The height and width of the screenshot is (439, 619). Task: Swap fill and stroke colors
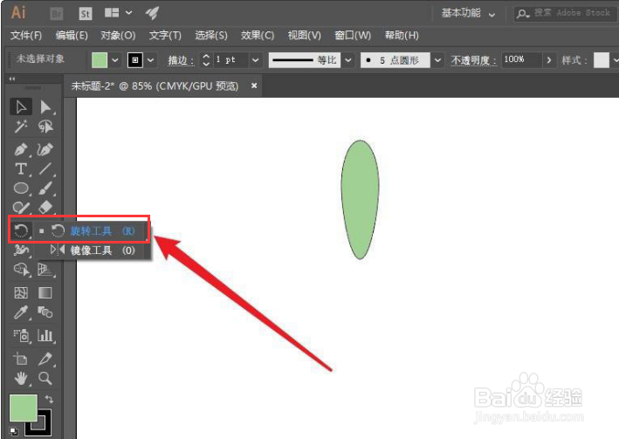click(x=49, y=399)
